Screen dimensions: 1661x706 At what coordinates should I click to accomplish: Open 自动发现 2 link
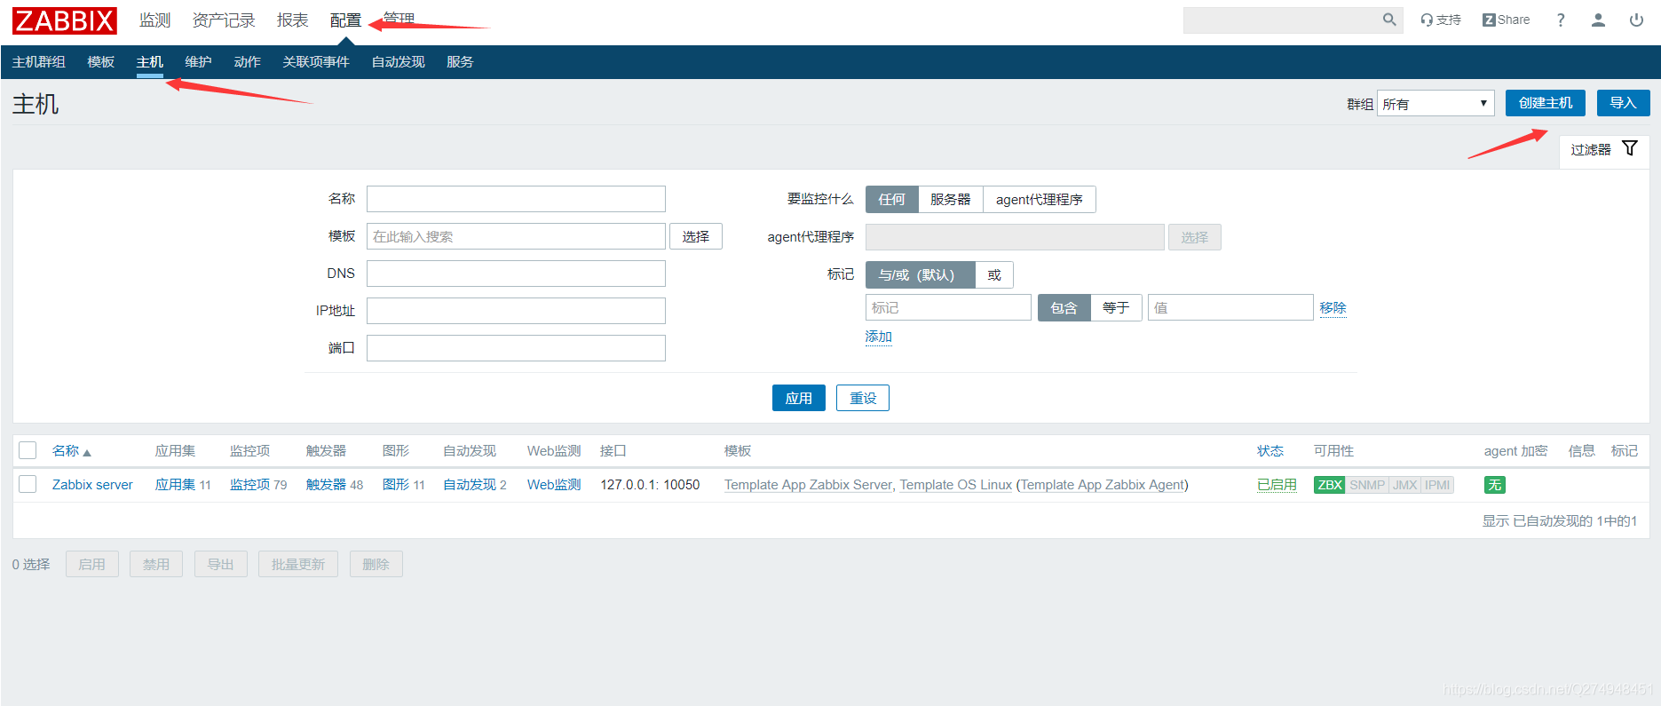coord(470,485)
